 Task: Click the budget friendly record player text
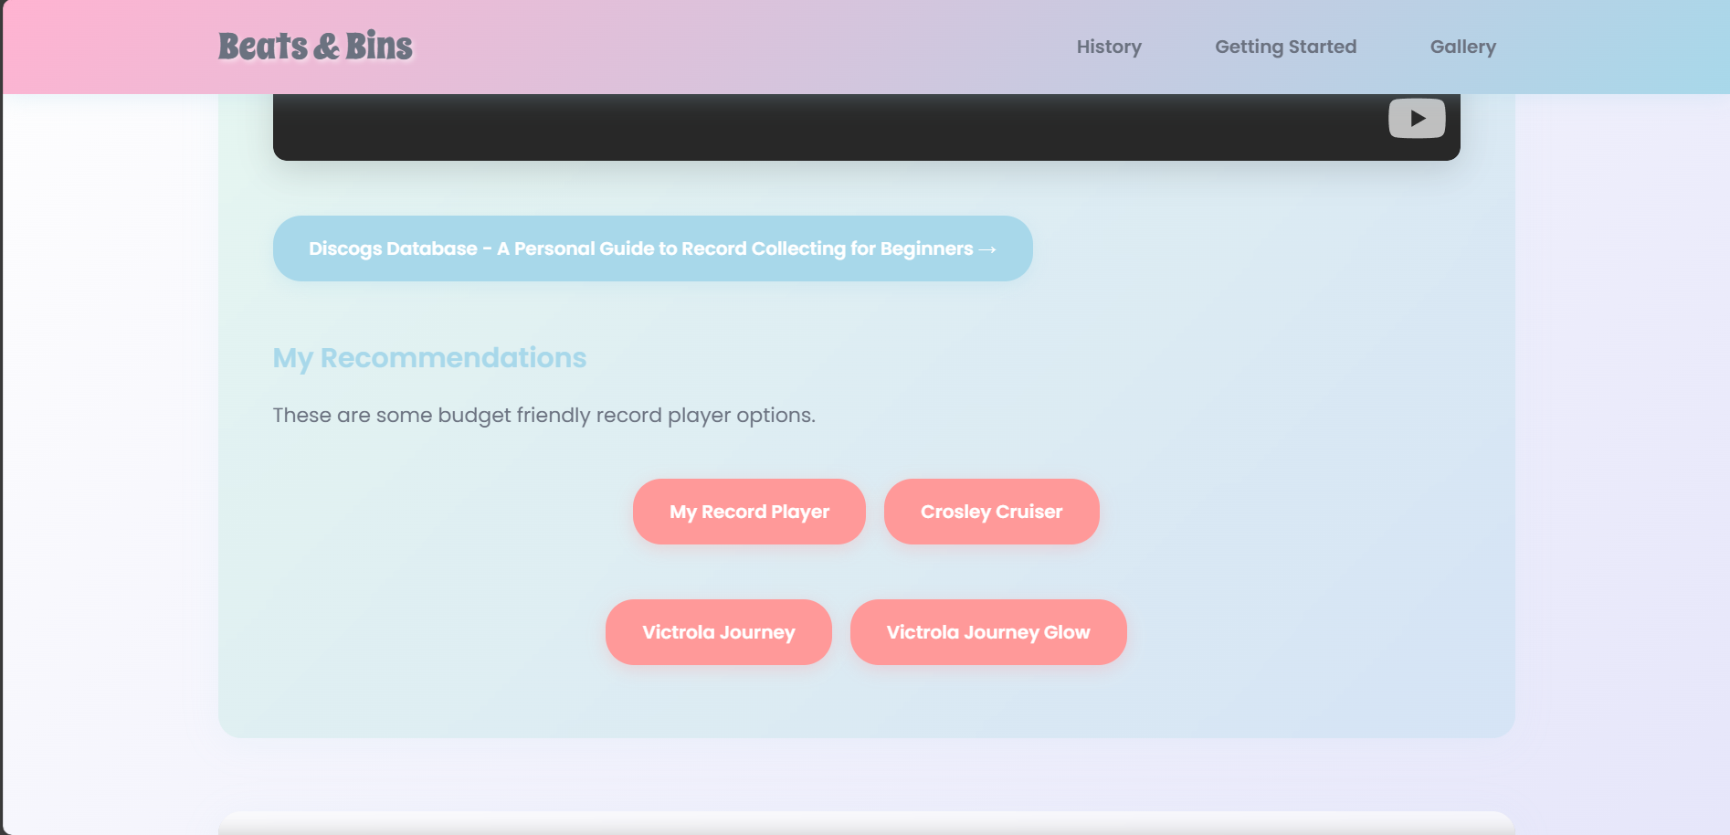(543, 416)
